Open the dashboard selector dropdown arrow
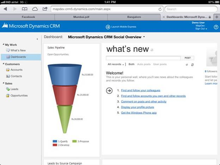Image resolution: width=220 pixels, height=165 pixels. pyautogui.click(x=144, y=37)
